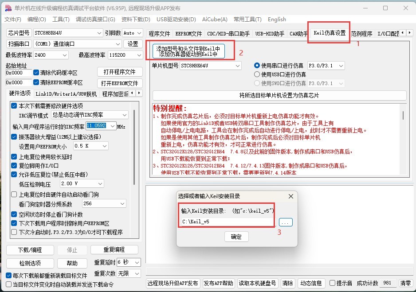The image size is (416, 292).
Task: Enable 下次冷启动时 P3.2/P3.3 option
Action: [14, 232]
